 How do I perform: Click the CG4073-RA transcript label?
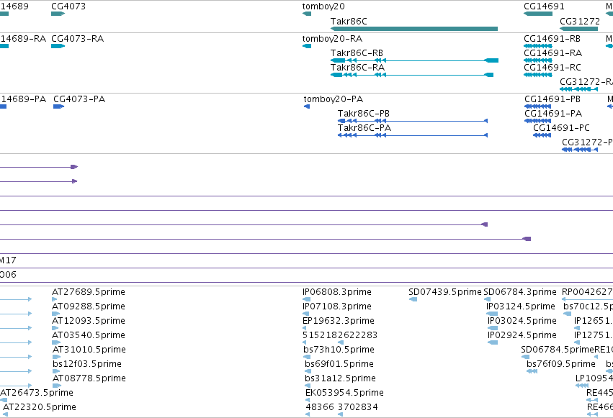[x=77, y=39]
